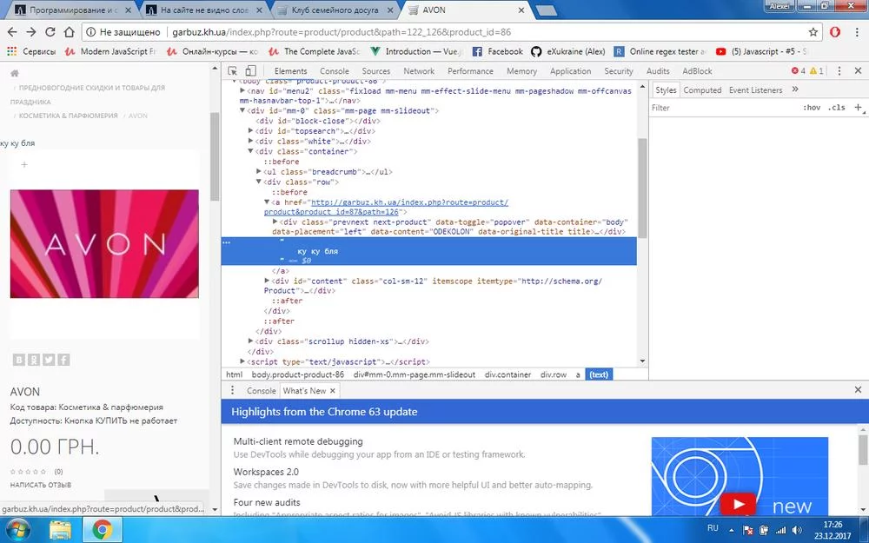This screenshot has width=869, height=543.
Task: Expand the div class="white" node
Action: coord(250,141)
